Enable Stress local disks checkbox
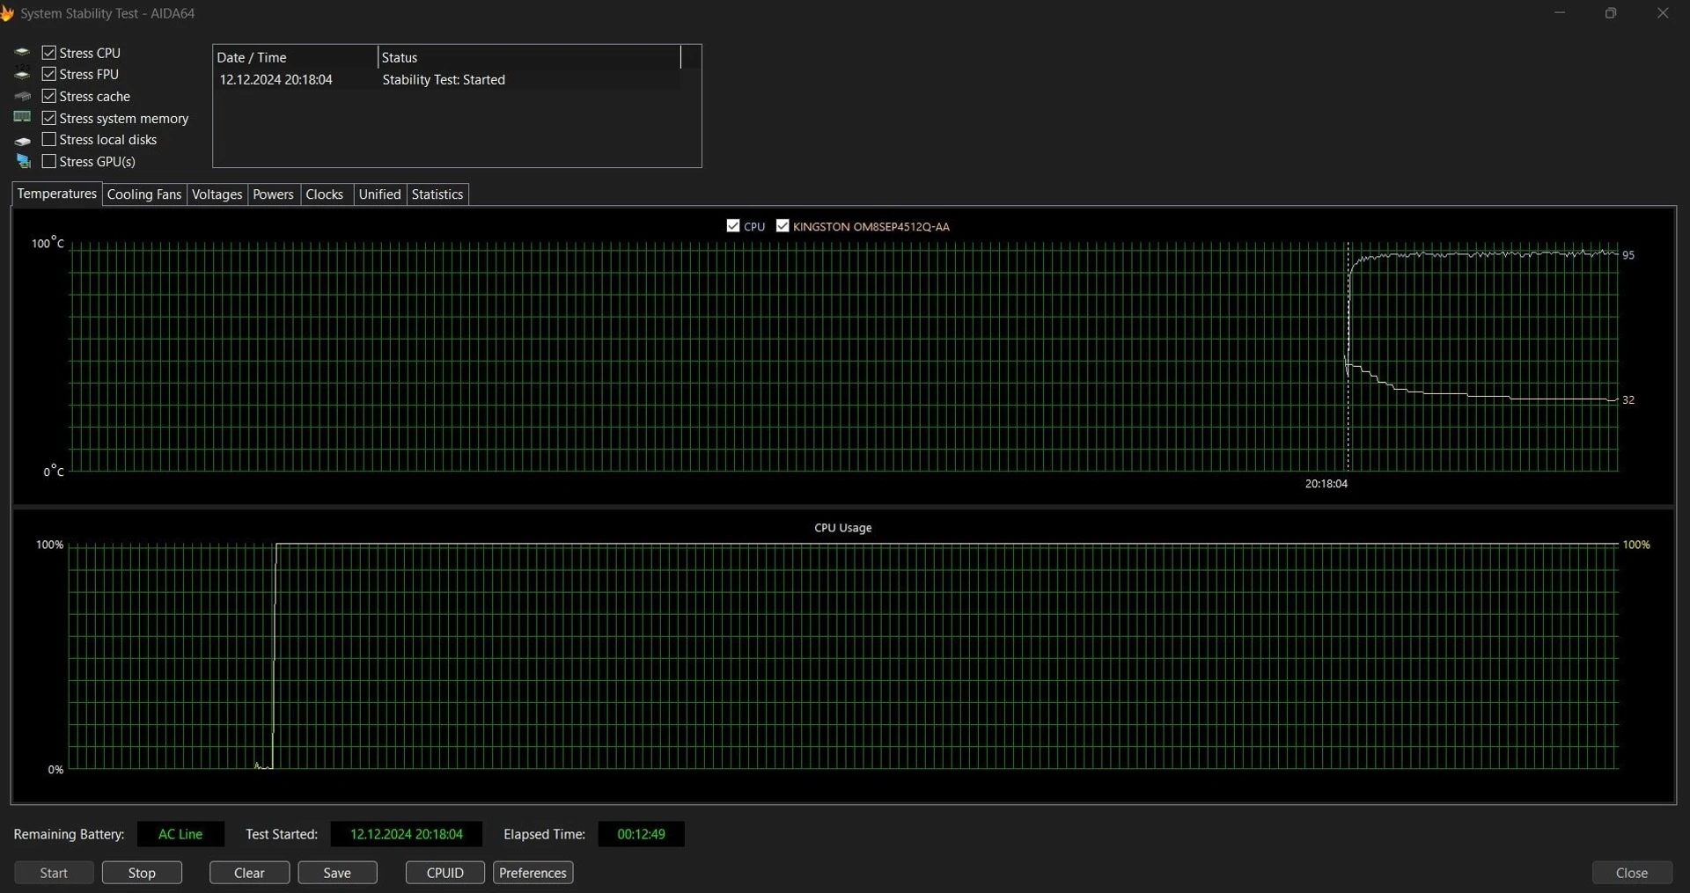Image resolution: width=1690 pixels, height=893 pixels. 49,139
